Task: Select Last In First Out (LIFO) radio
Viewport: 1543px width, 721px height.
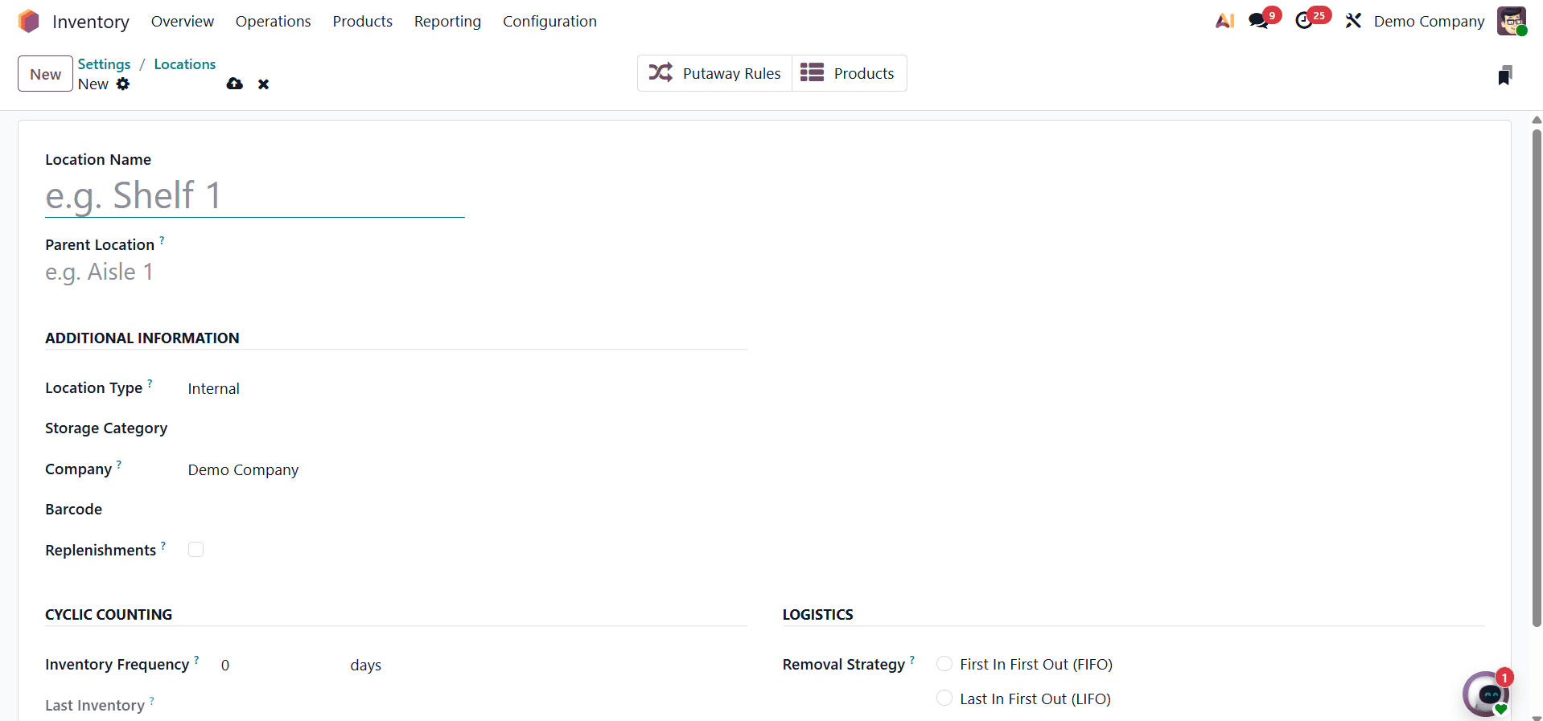Action: (944, 698)
